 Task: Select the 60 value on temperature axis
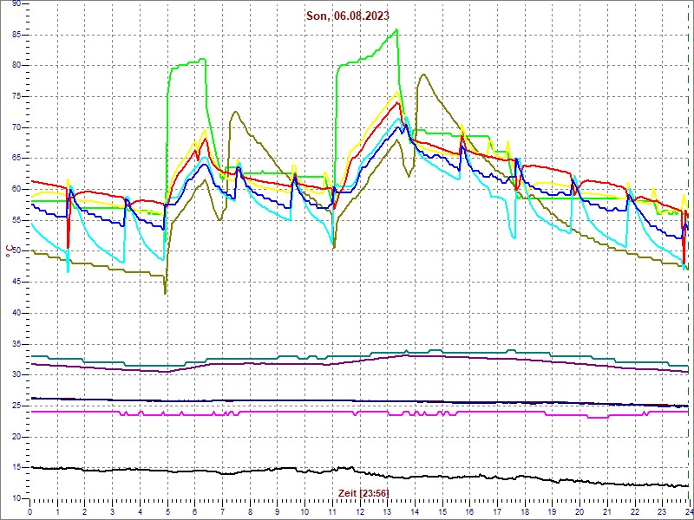pyautogui.click(x=16, y=189)
